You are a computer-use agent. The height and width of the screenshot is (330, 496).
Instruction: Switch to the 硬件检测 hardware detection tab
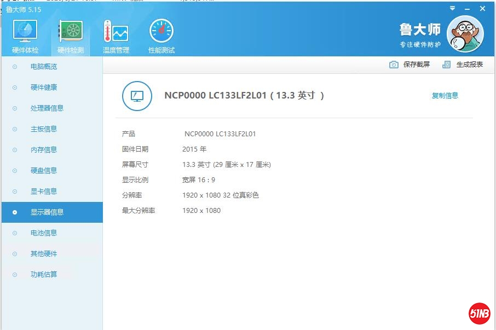point(71,36)
